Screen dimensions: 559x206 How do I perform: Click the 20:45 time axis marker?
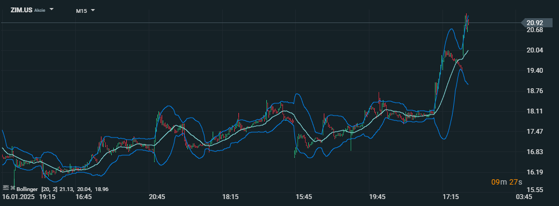point(156,196)
